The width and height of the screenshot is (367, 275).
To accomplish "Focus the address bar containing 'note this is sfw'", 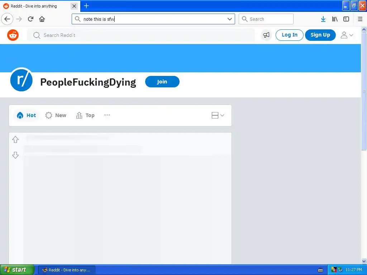I will 153,19.
